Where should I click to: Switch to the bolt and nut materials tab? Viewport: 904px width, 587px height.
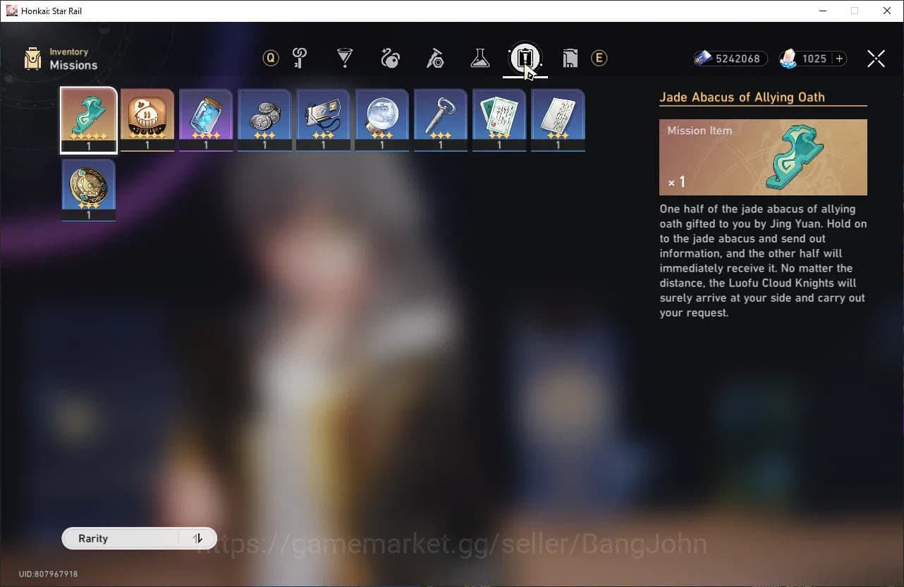(x=435, y=58)
